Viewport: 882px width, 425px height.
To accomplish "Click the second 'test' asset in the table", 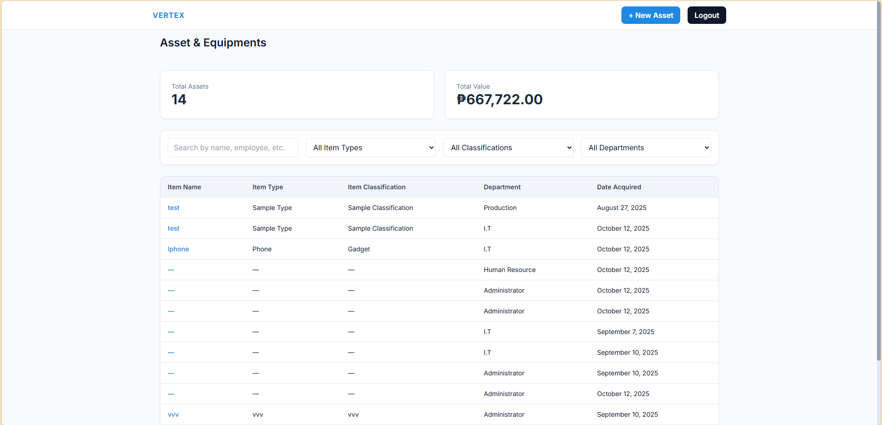I will pos(173,228).
